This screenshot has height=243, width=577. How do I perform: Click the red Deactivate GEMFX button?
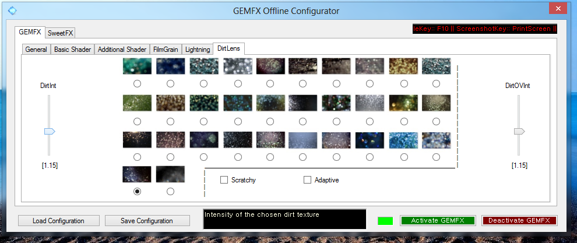coord(519,220)
